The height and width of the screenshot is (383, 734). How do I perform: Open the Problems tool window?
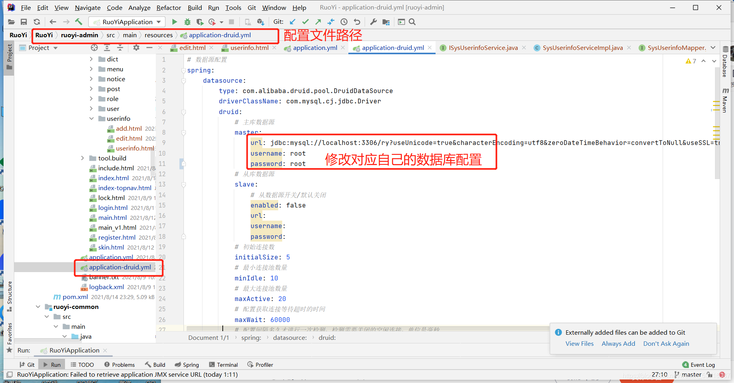coord(119,365)
